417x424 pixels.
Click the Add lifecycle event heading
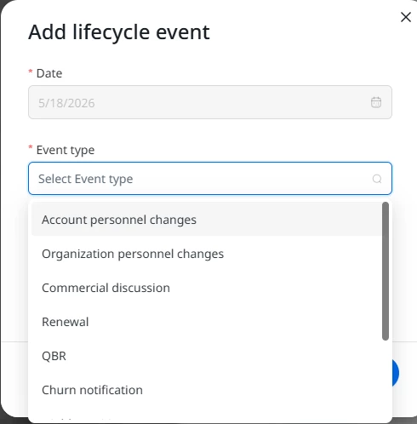[x=119, y=32]
